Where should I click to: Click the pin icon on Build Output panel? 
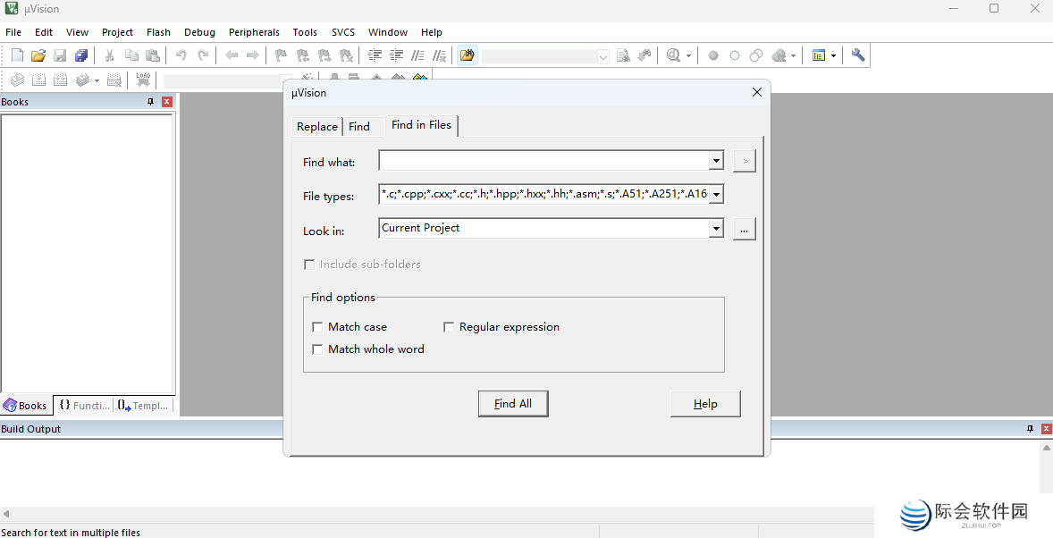[x=1030, y=429]
